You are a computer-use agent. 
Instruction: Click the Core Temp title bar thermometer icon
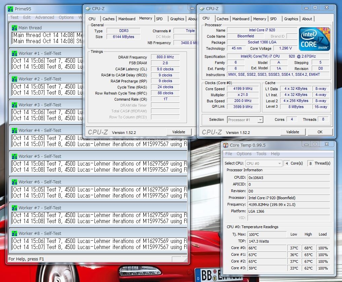point(226,145)
